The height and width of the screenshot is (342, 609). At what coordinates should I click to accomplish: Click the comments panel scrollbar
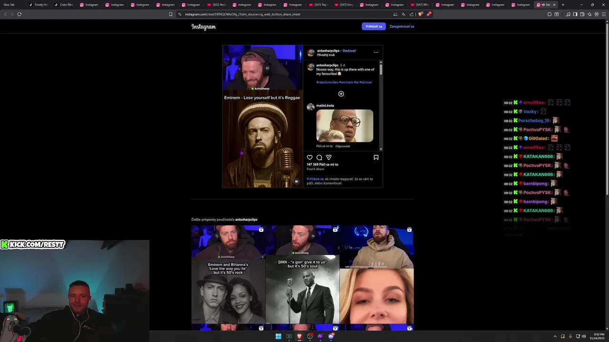(x=381, y=69)
